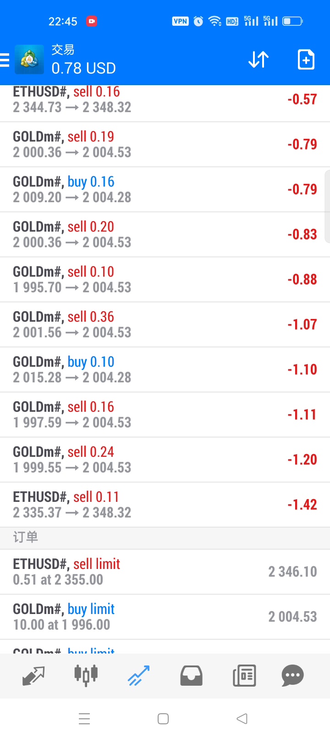Open the candlestick Chart tab
Screen dimensions: 330x739
coord(86,676)
